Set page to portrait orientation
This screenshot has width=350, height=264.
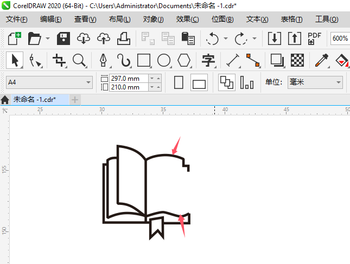point(179,82)
